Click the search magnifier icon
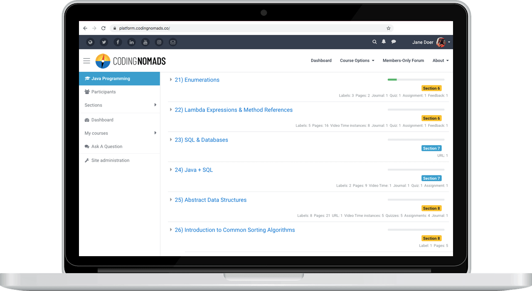This screenshot has height=291, width=532. 374,42
